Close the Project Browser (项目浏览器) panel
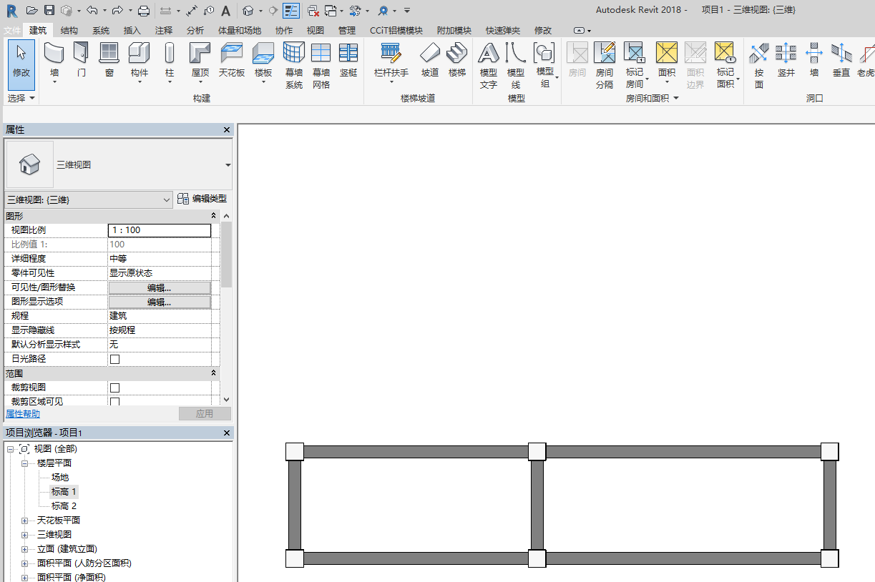The width and height of the screenshot is (875, 582). [227, 433]
